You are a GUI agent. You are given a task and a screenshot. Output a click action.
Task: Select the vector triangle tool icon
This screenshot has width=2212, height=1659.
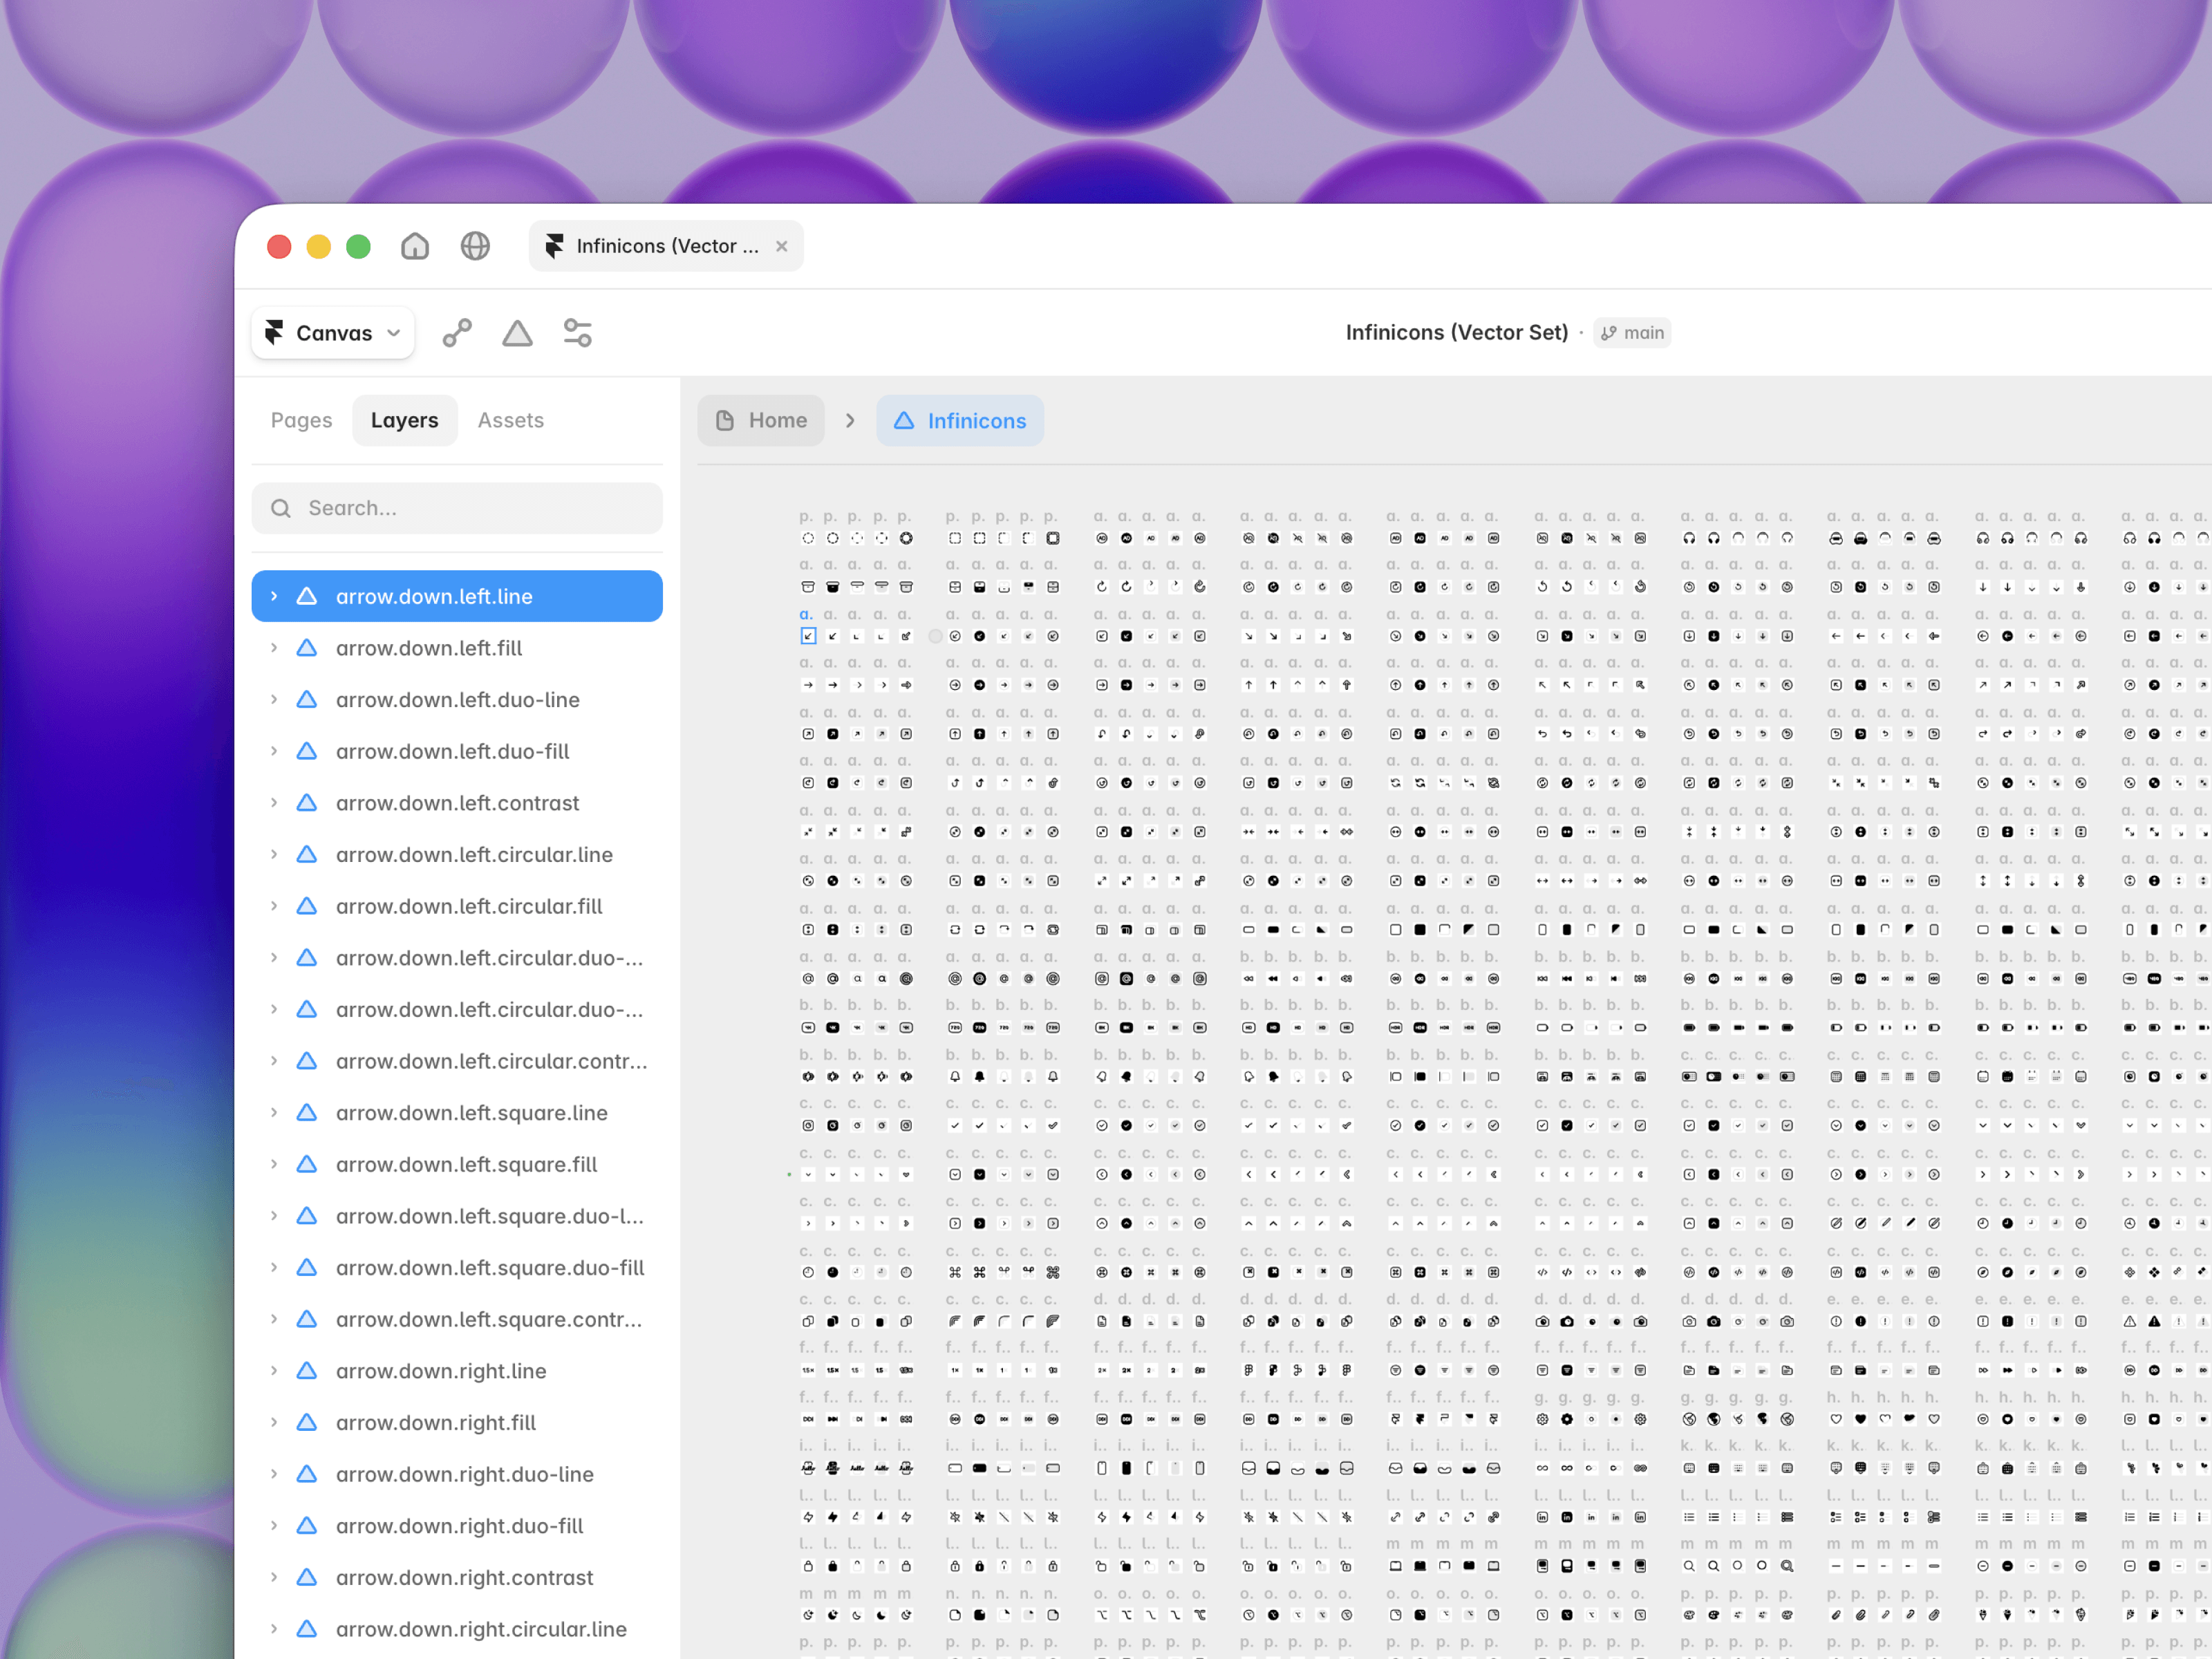pos(517,333)
